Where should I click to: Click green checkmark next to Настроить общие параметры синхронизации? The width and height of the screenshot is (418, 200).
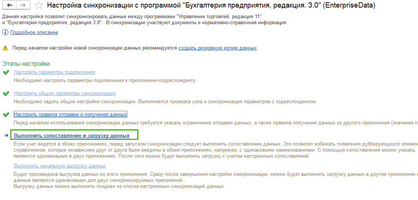click(6, 94)
